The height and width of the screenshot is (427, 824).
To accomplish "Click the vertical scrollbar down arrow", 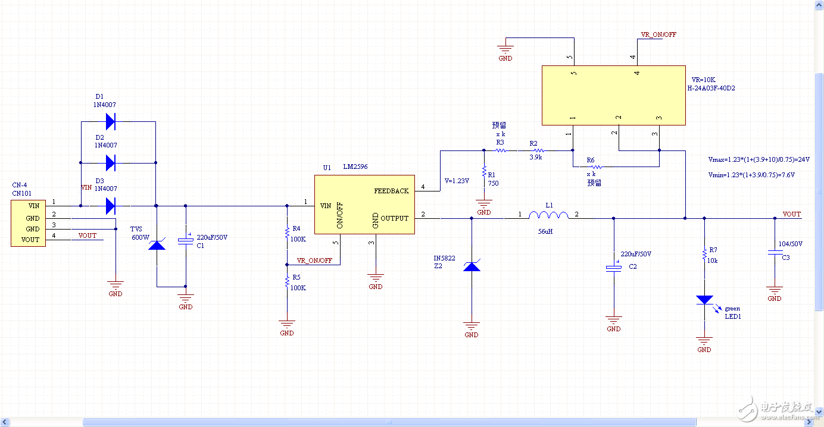I will tap(819, 412).
